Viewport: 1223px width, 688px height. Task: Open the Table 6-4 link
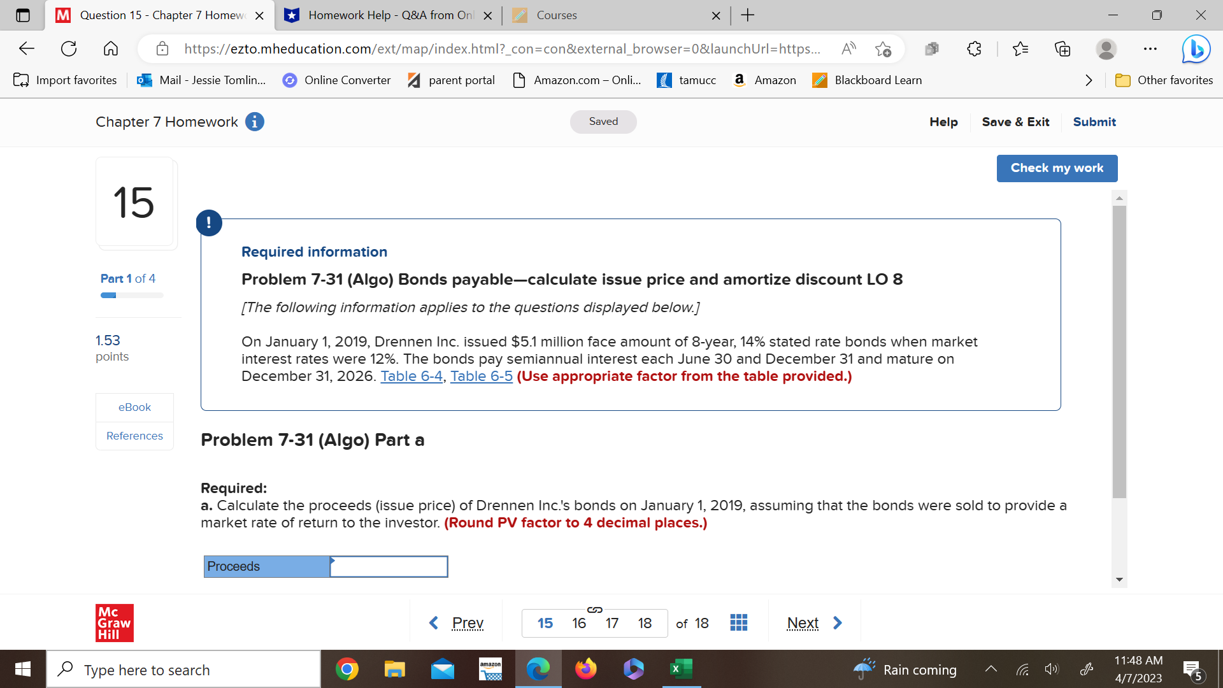(411, 376)
